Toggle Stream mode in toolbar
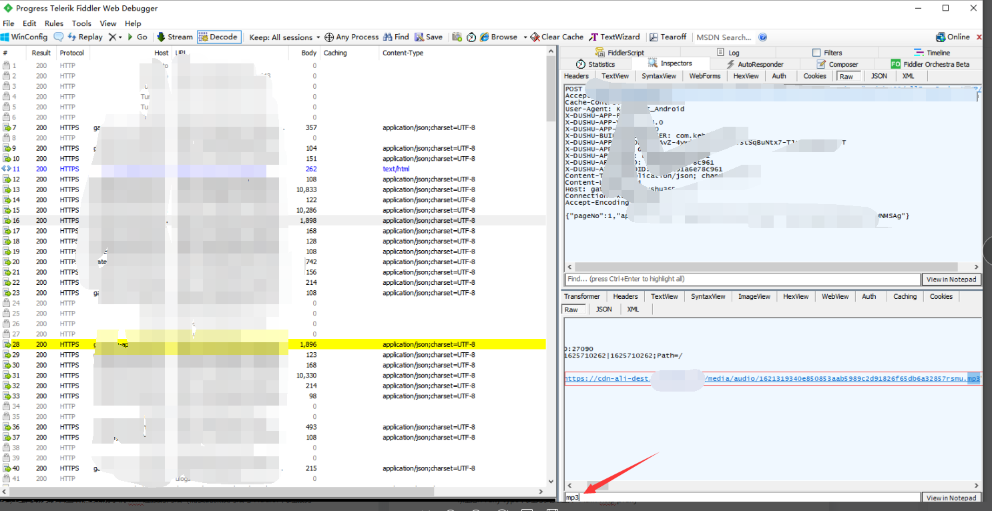 pos(175,37)
